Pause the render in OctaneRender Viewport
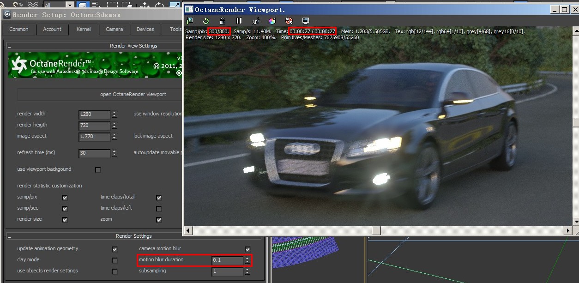 tap(239, 21)
